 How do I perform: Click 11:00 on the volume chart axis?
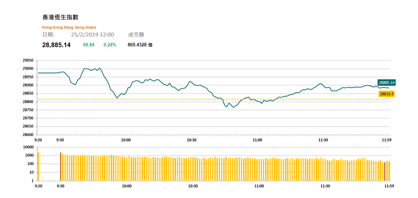click(258, 186)
